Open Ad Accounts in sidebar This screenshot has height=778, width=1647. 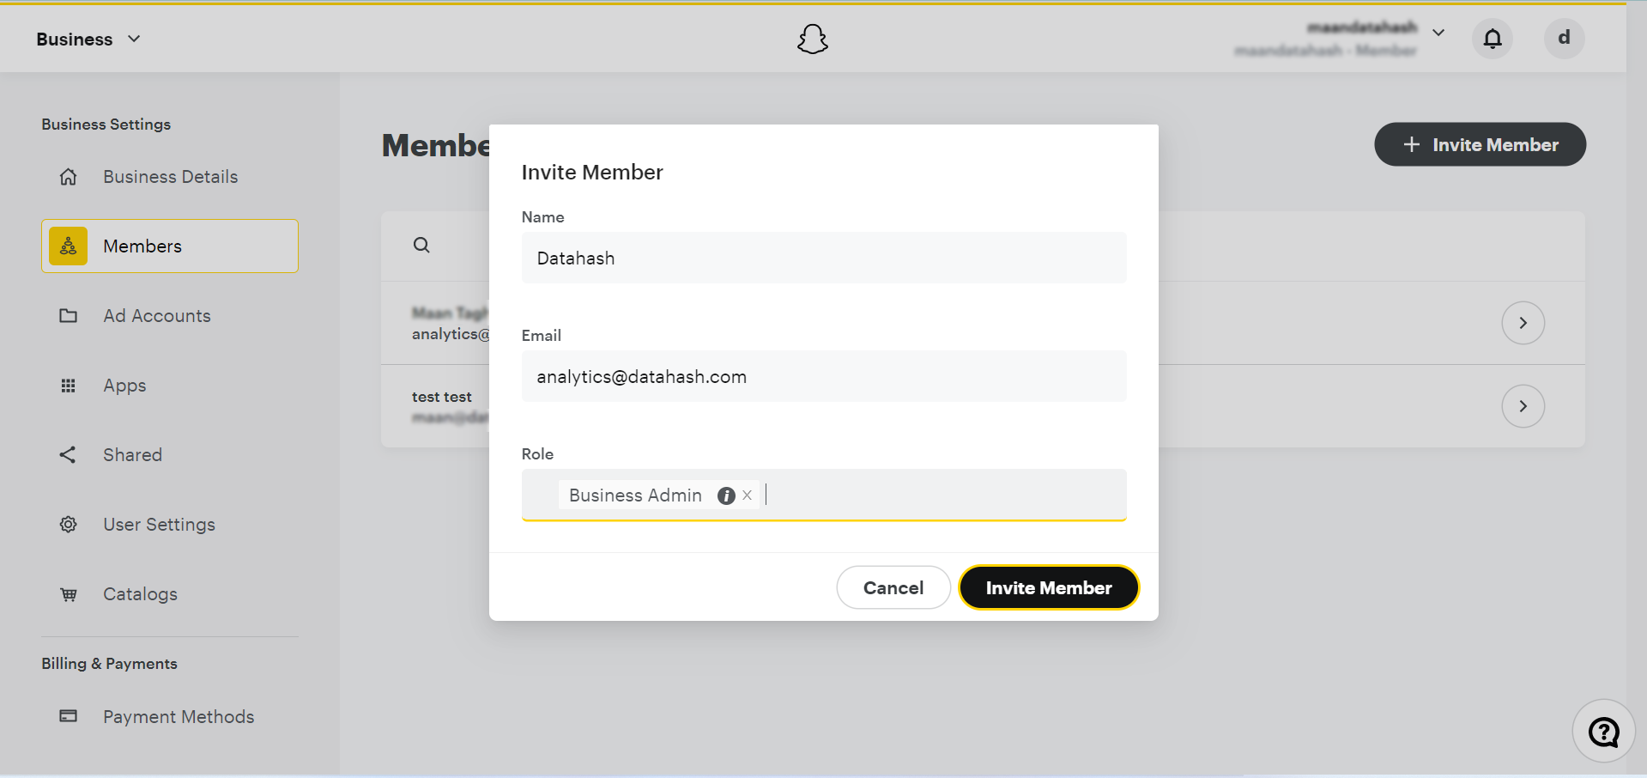(157, 316)
